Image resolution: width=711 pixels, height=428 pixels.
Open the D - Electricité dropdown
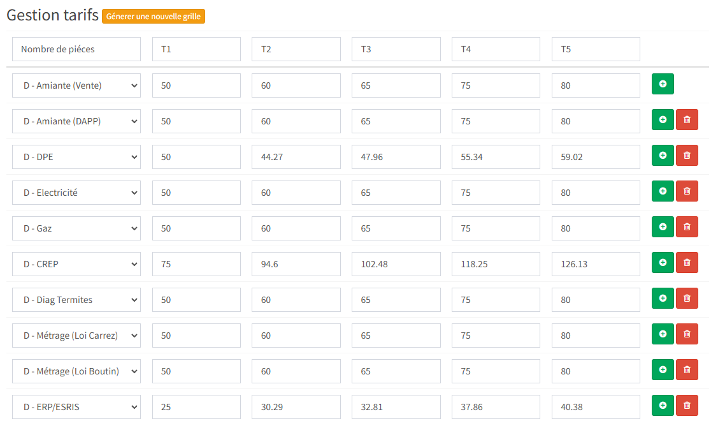76,193
